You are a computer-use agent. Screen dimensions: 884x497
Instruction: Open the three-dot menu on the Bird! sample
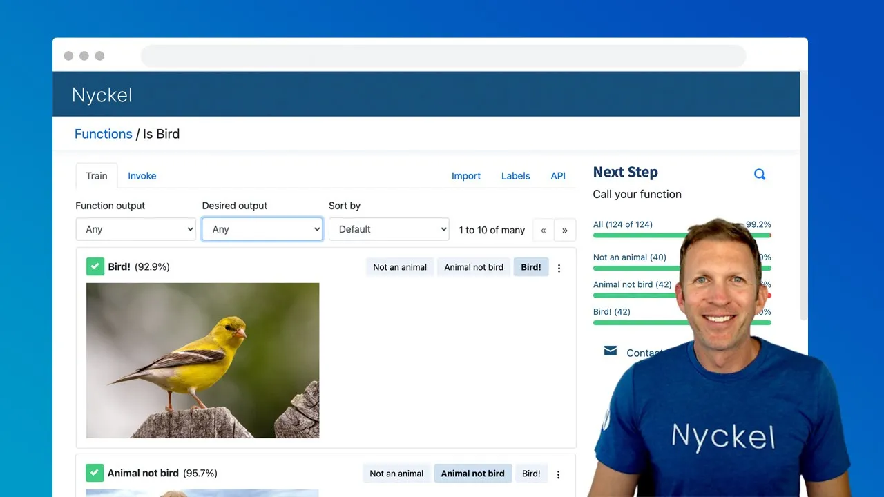coord(559,268)
